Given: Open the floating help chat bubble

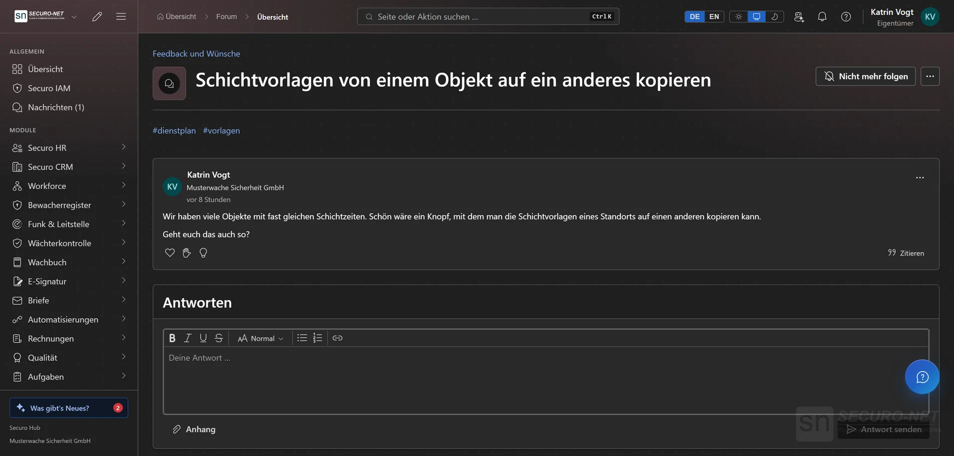Looking at the screenshot, I should [922, 377].
